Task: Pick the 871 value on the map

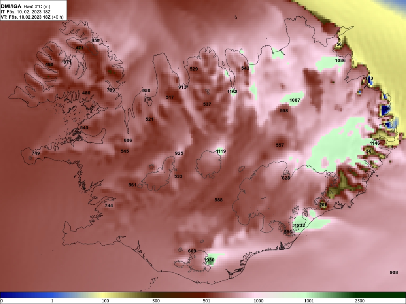Action: pos(67,62)
